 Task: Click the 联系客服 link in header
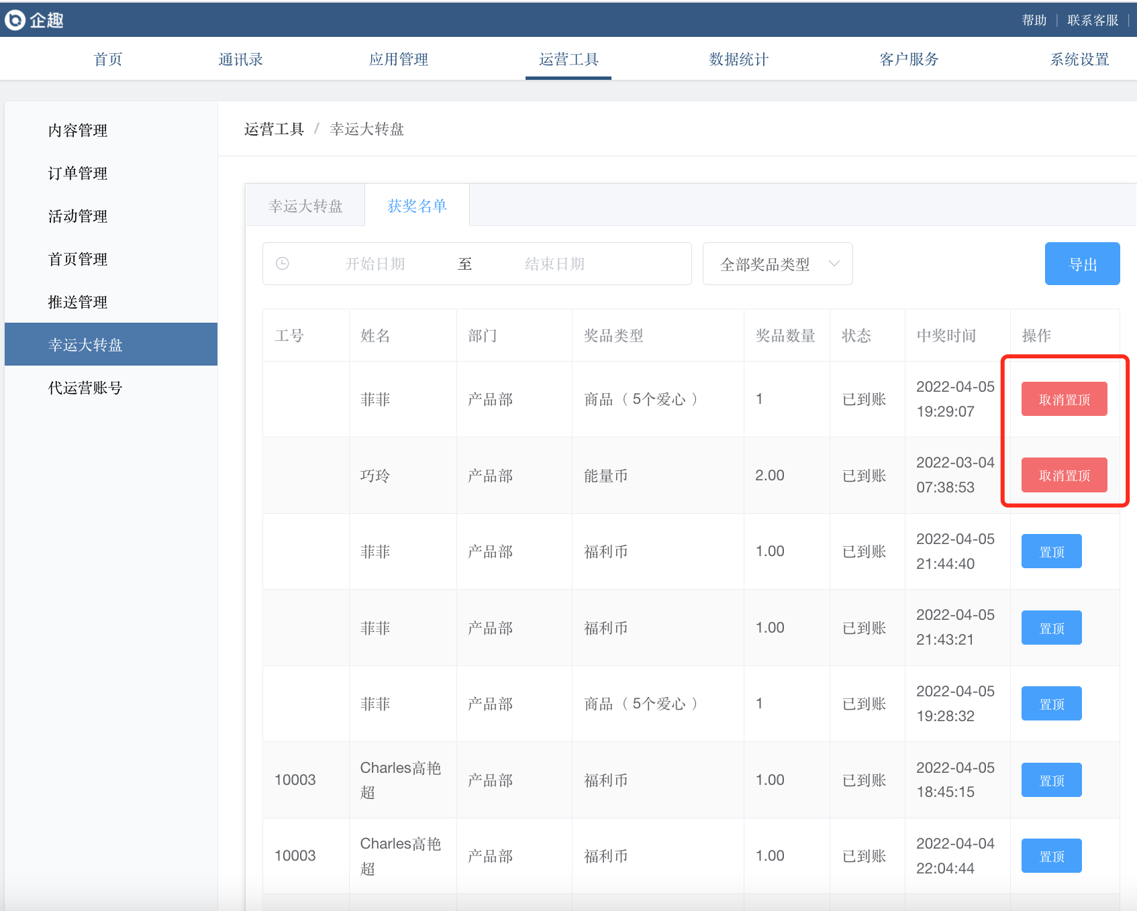pyautogui.click(x=1093, y=20)
